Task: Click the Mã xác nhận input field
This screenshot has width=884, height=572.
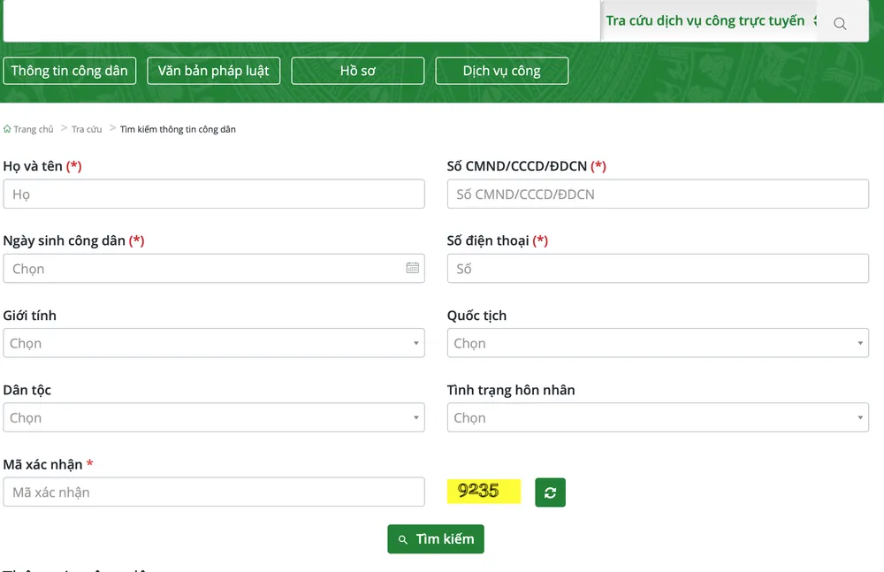Action: [213, 492]
